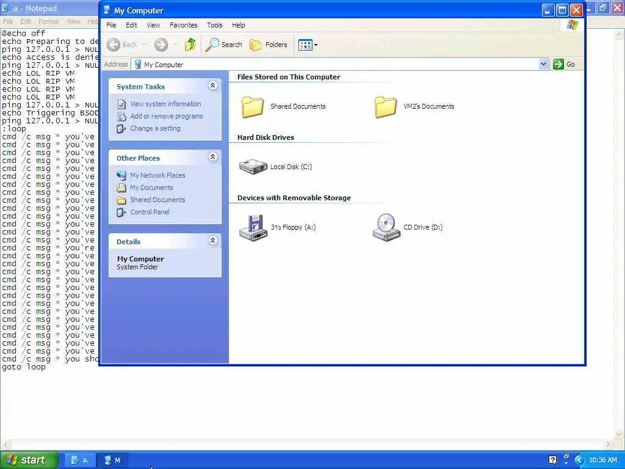Collapse the System Tasks panel

click(212, 85)
